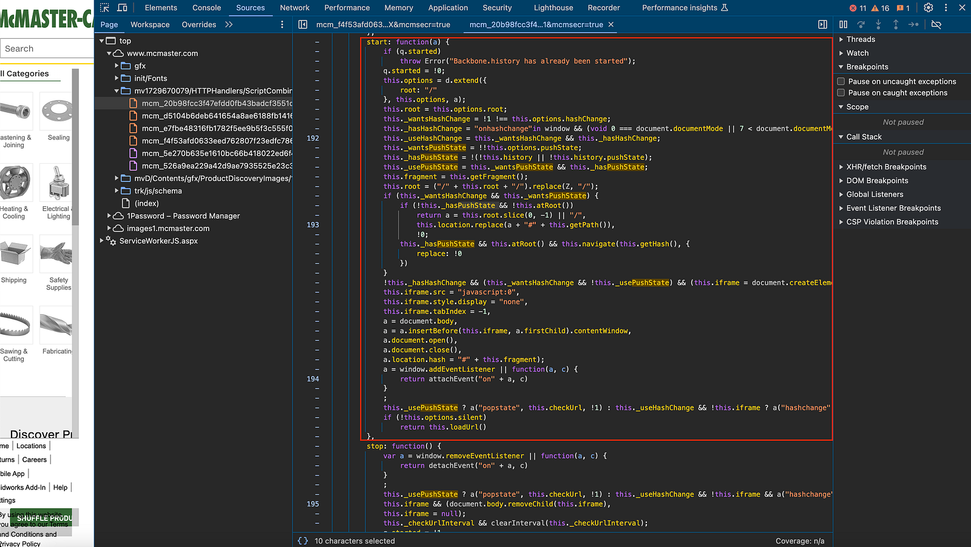Switch to the Network tab
The image size is (971, 547).
(x=294, y=8)
